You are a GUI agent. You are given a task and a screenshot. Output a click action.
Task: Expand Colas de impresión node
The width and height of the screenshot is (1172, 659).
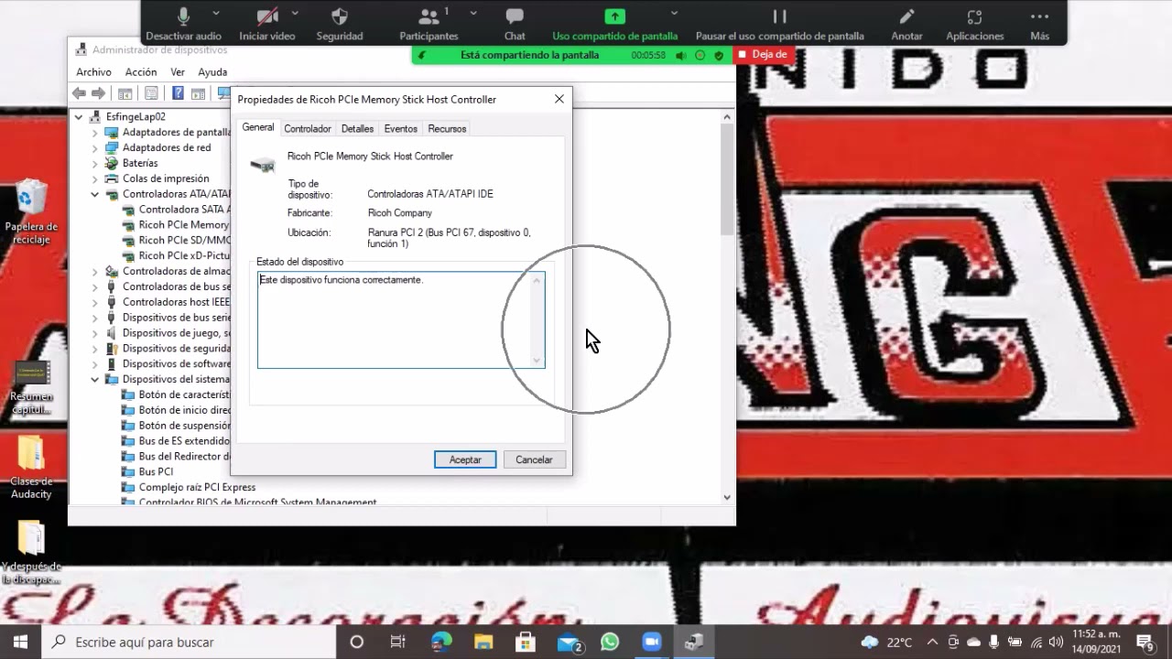pyautogui.click(x=94, y=179)
